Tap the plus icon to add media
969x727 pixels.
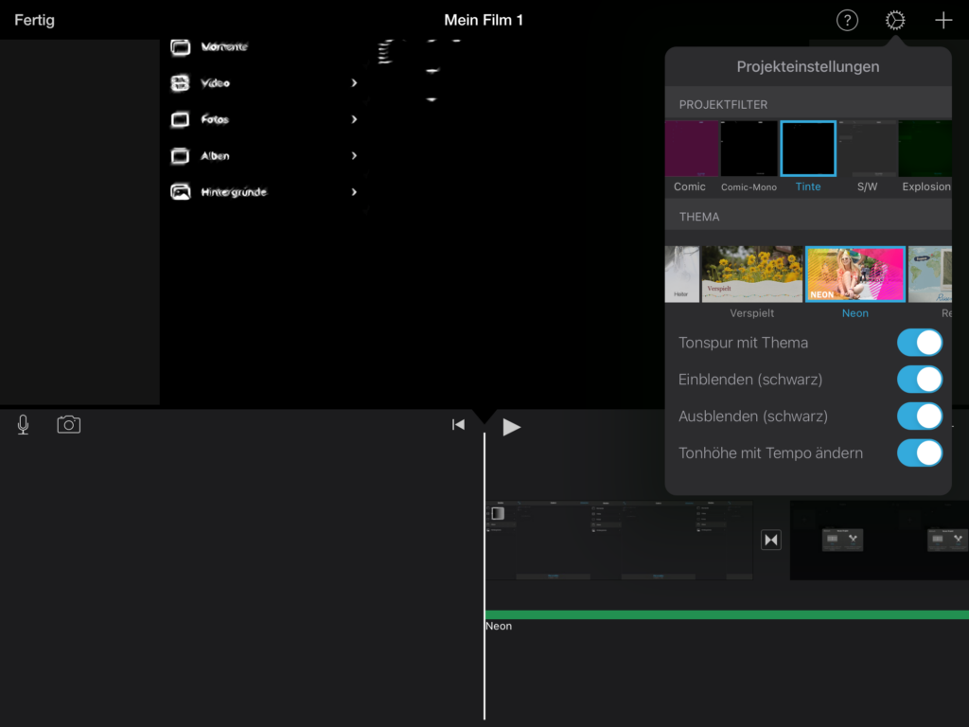(943, 20)
